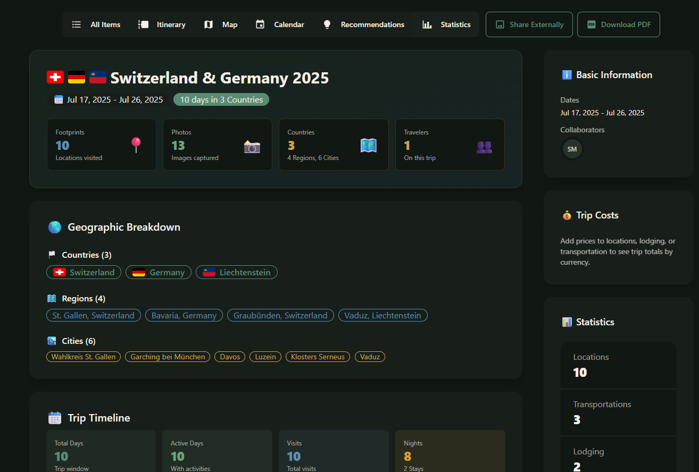The image size is (699, 472).
Task: Click the camera icon on the Photos card
Action: (x=252, y=146)
